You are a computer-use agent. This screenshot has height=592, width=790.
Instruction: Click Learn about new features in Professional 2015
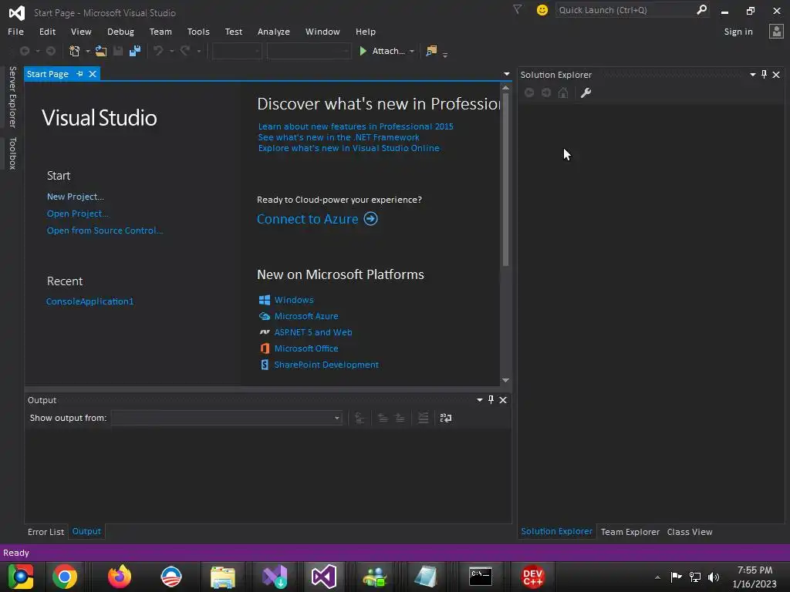click(356, 126)
